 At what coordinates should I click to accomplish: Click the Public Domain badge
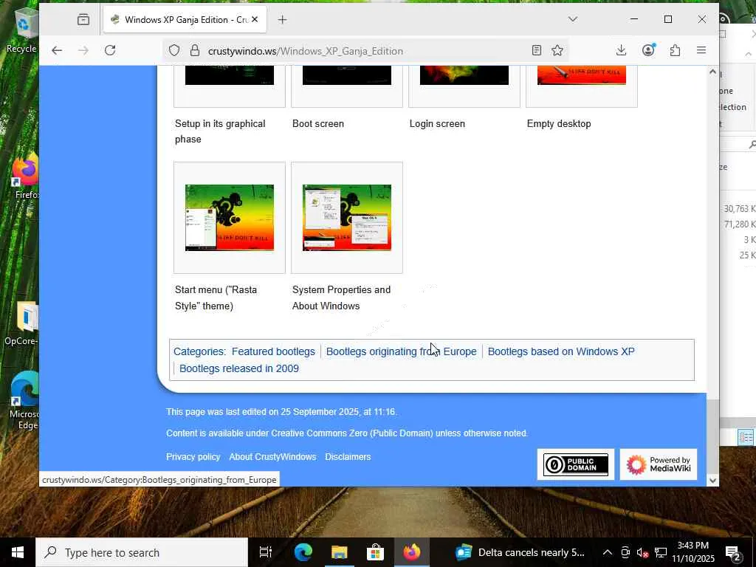[x=576, y=464]
